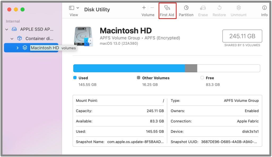The width and height of the screenshot is (272, 157).
Task: Minimize window with the yellow button
Action: (16, 9)
